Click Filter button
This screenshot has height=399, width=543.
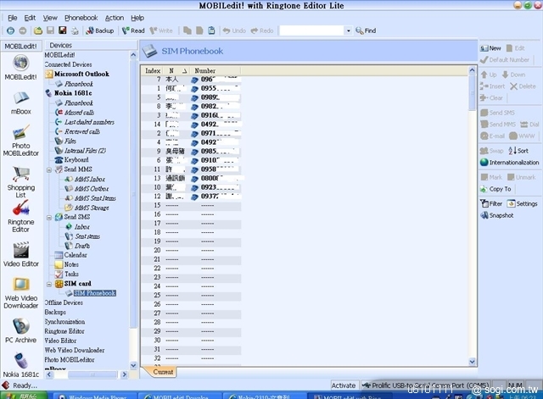click(x=491, y=204)
